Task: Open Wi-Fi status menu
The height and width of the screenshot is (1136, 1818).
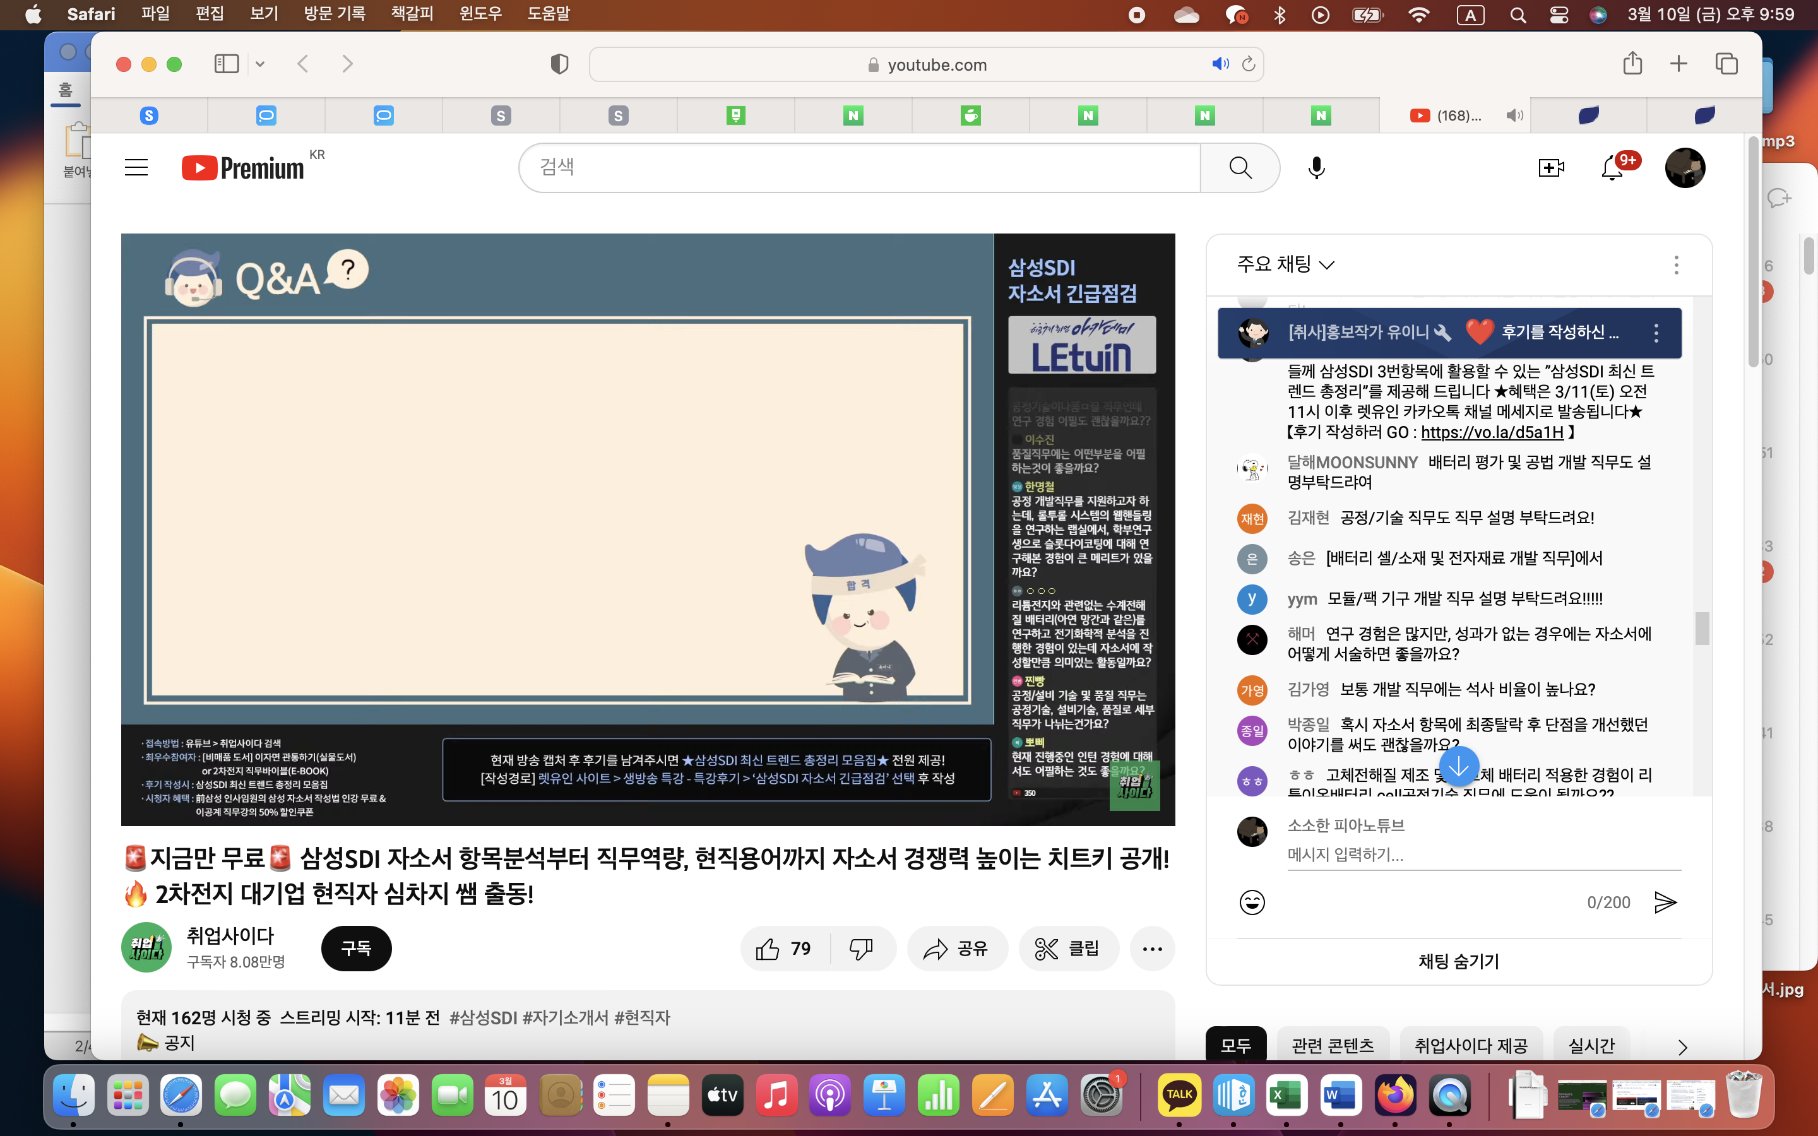Action: click(x=1418, y=15)
